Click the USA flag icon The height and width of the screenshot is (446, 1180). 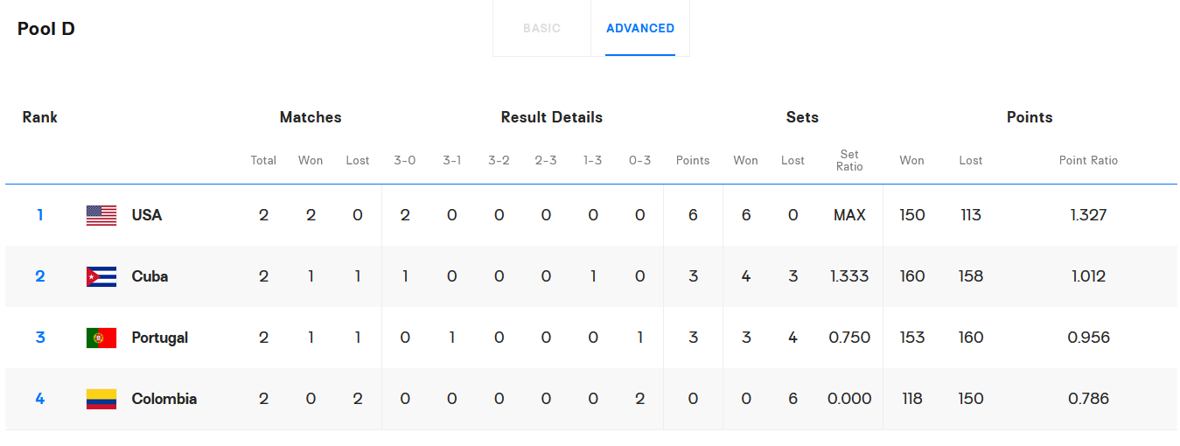(101, 215)
